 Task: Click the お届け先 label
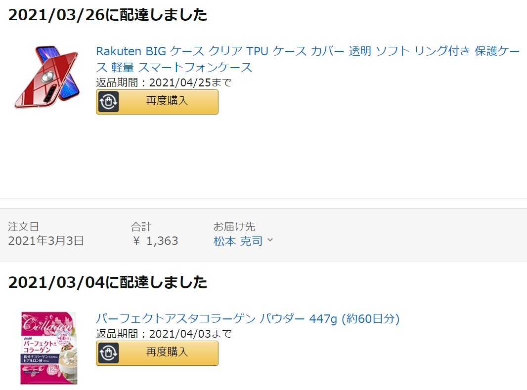234,227
